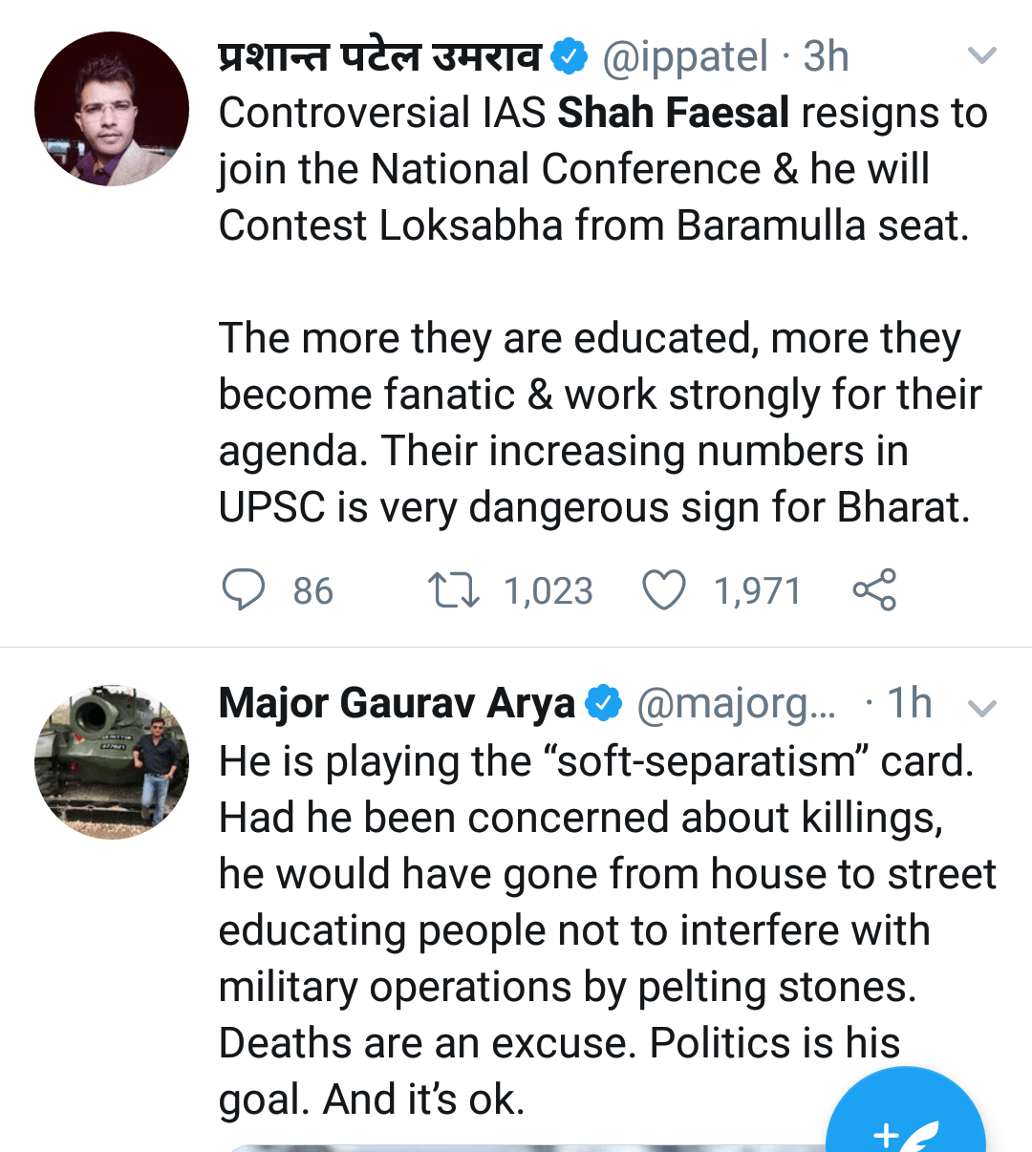The image size is (1032, 1152).
Task: Retweet the Shah Faesal tweet
Action: click(x=453, y=589)
